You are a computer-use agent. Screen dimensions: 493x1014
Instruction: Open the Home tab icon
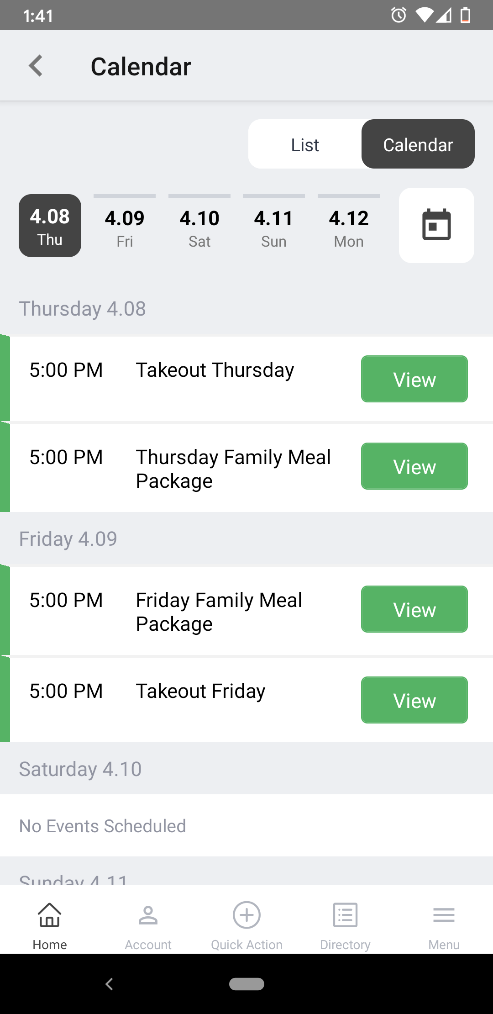(49, 915)
